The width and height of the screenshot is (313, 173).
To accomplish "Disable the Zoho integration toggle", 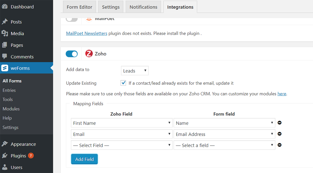I will 72,54.
